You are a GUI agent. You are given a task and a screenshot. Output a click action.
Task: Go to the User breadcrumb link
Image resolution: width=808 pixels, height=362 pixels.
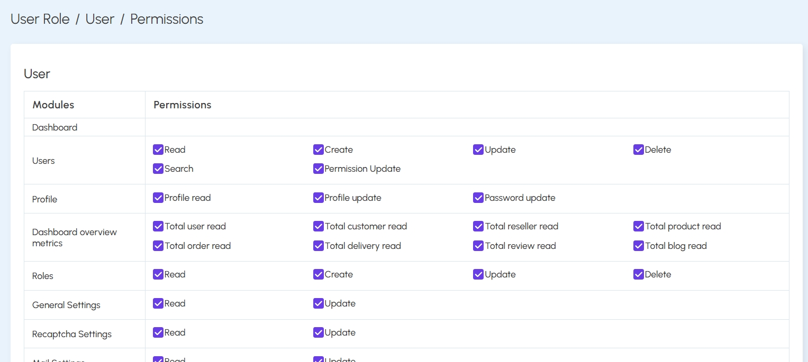[x=100, y=19]
